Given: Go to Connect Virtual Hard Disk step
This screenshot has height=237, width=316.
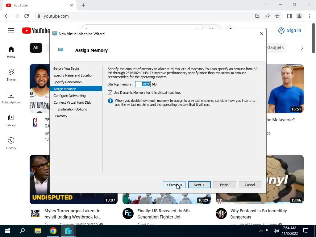Looking at the screenshot, I should pyautogui.click(x=72, y=102).
